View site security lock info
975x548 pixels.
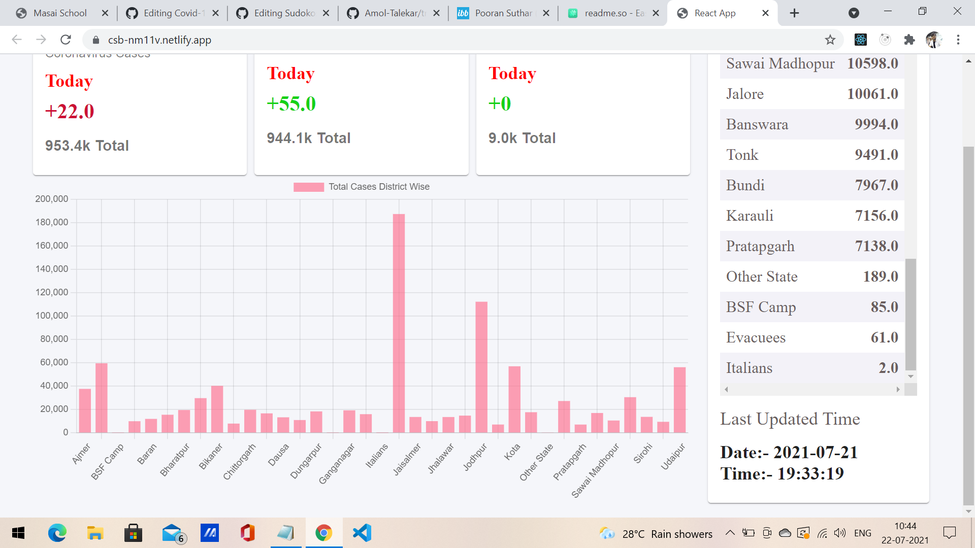95,40
